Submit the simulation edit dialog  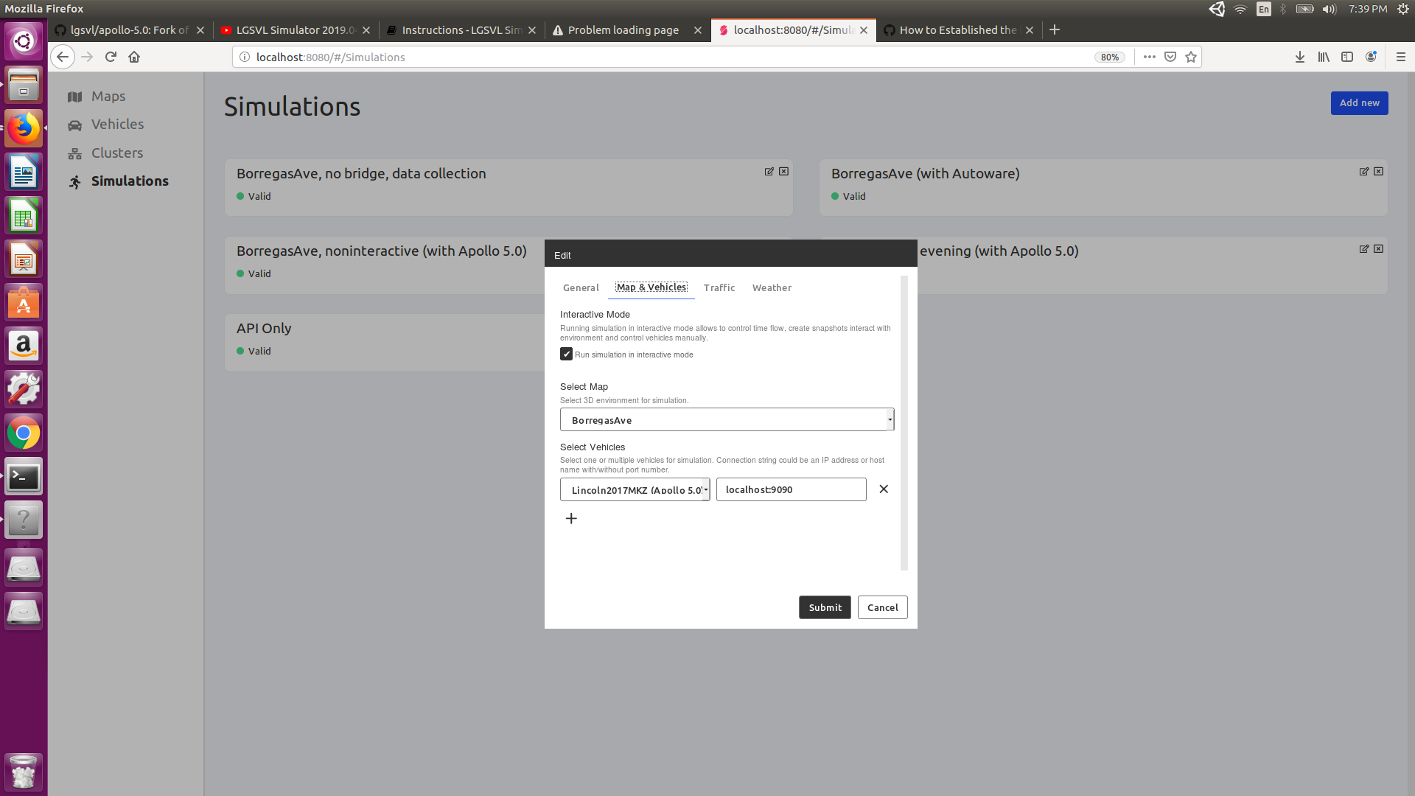[825, 607]
